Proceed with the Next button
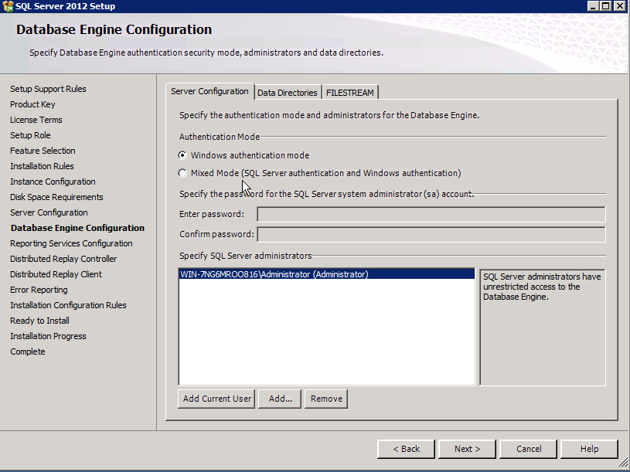This screenshot has height=472, width=630. [x=467, y=449]
